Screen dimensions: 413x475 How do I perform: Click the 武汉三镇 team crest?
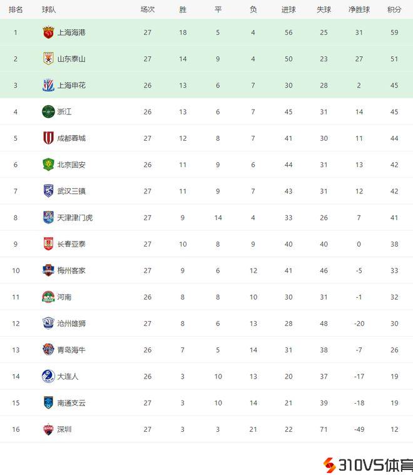click(48, 191)
